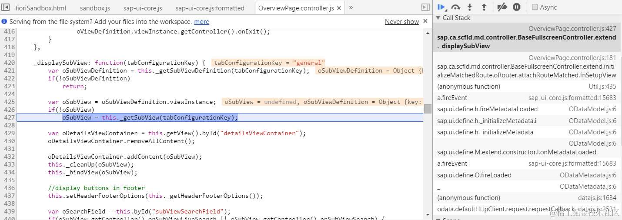Click the 'Never show' link
Image resolution: width=622 pixels, height=220 pixels.
pos(402,22)
